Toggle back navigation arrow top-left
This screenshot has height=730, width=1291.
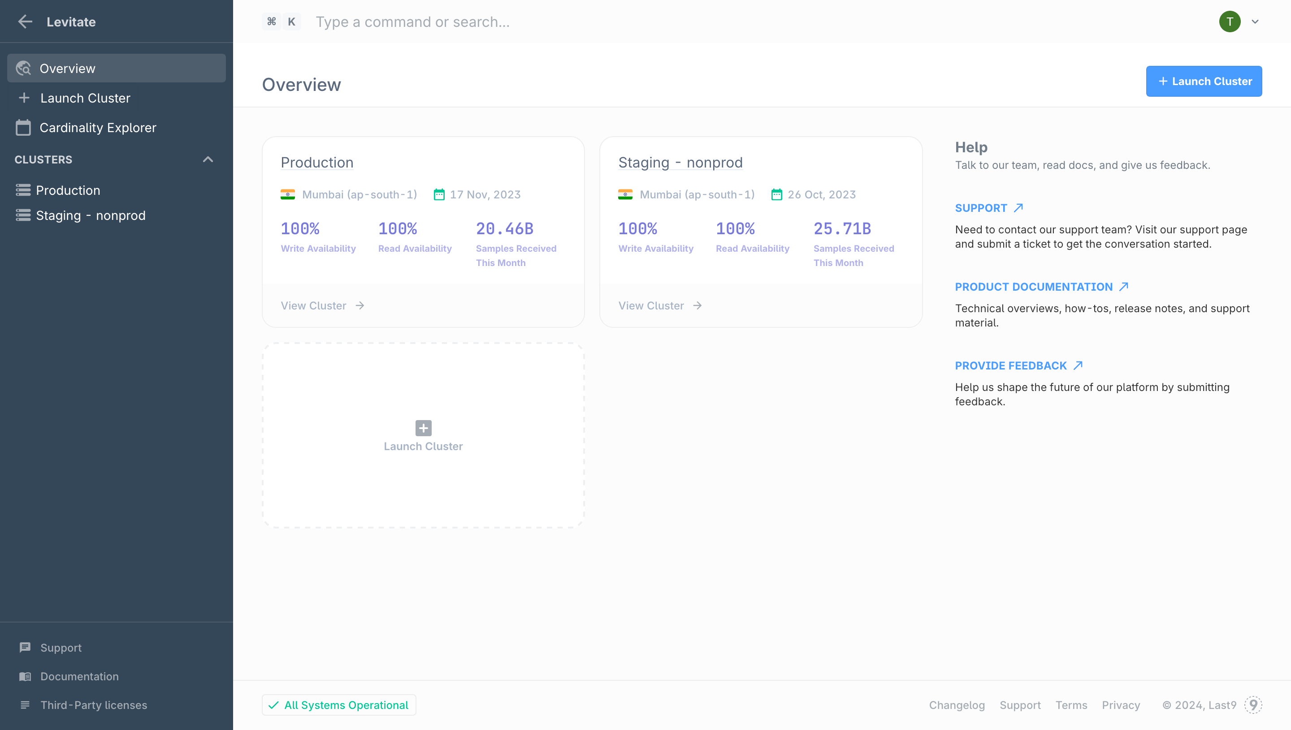(24, 21)
